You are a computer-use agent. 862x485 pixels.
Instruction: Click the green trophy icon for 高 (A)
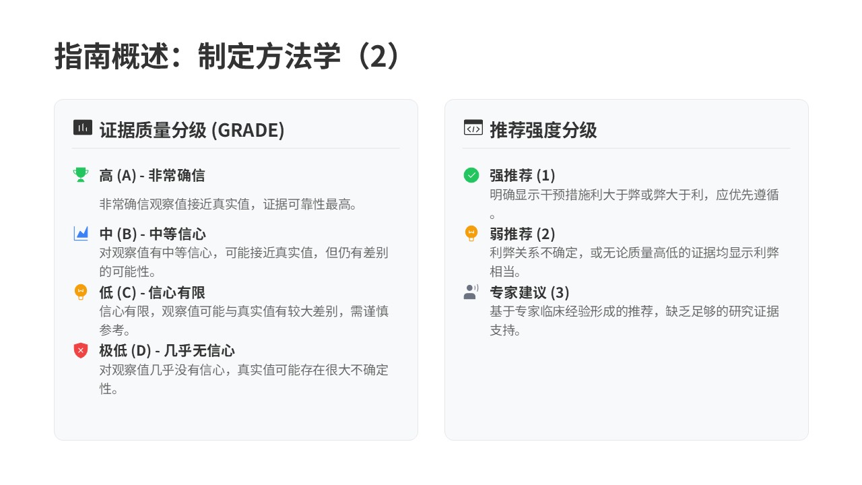81,175
